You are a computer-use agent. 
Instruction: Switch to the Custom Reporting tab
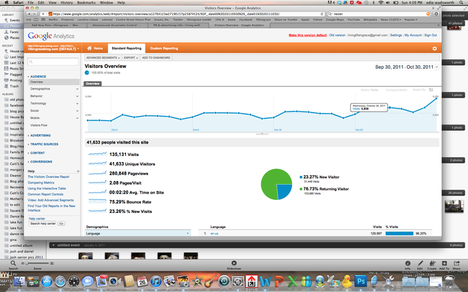[164, 48]
